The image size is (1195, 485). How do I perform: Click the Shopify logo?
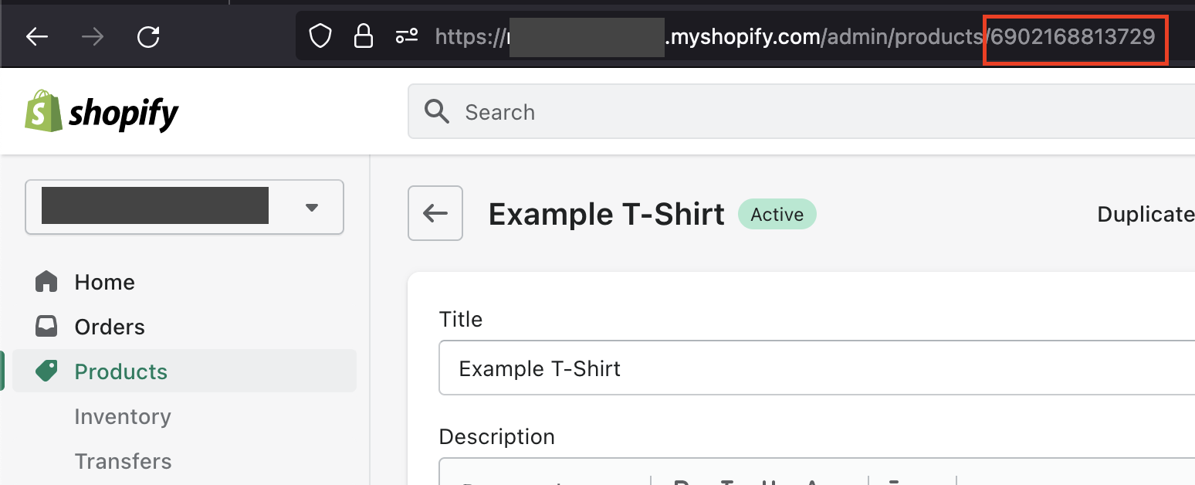100,111
